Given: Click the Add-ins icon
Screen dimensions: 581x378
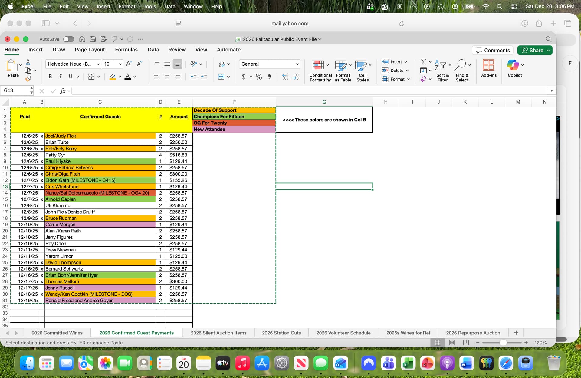Looking at the screenshot, I should coord(488,65).
